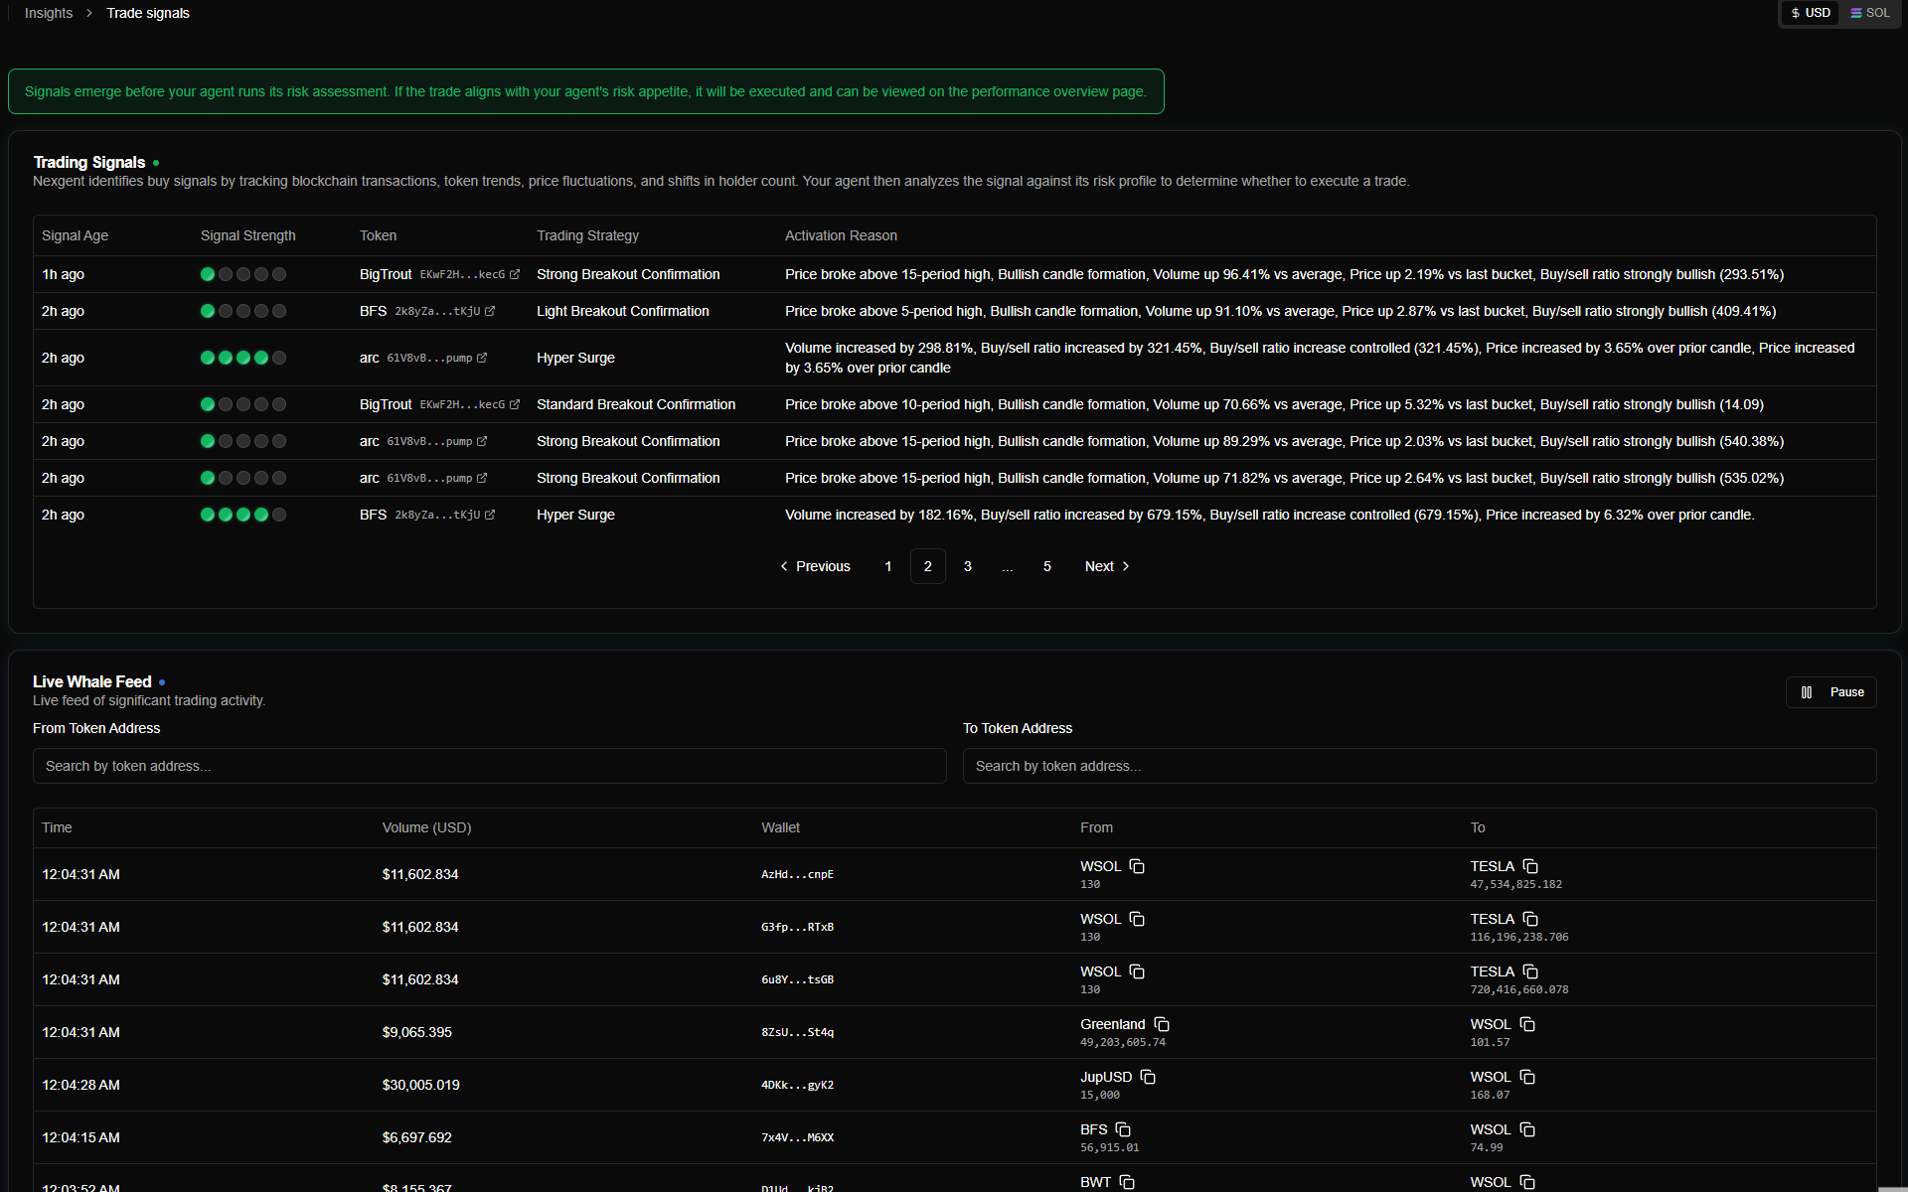Viewport: 1908px width, 1192px height.
Task: Navigate to Insights breadcrumb
Action: 49,13
